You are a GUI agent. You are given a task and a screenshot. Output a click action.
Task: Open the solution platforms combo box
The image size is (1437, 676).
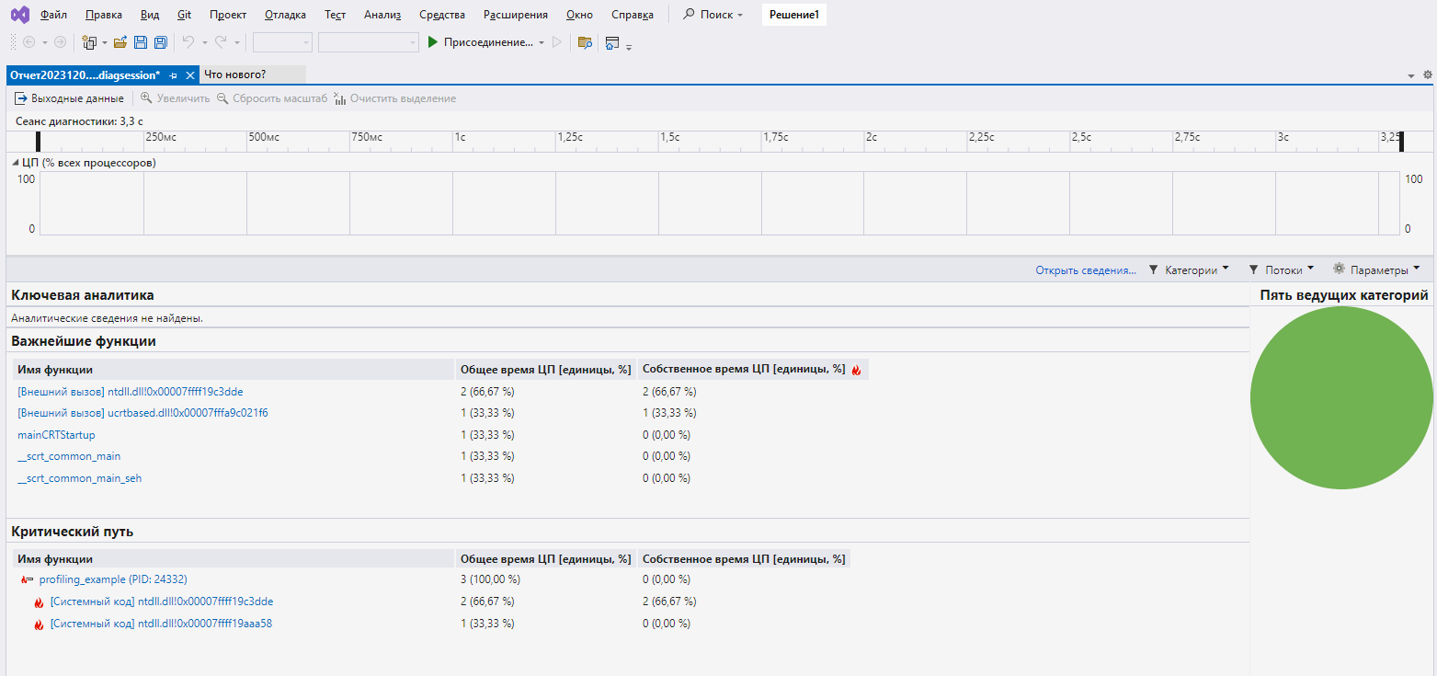pyautogui.click(x=369, y=42)
